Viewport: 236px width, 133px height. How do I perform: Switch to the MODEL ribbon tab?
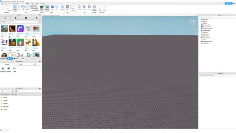click(x=27, y=3)
